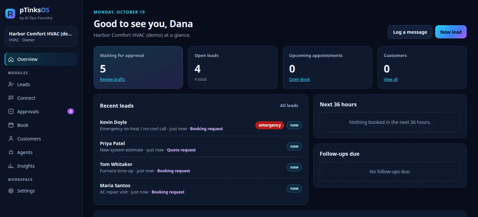
Task: Click the Customers user icon
Action: [11, 139]
